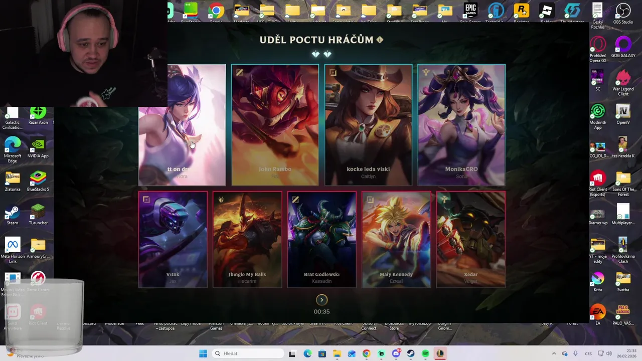Select the Miss Fortune card named tt on drugs
The width and height of the screenshot is (642, 361).
[x=182, y=125]
